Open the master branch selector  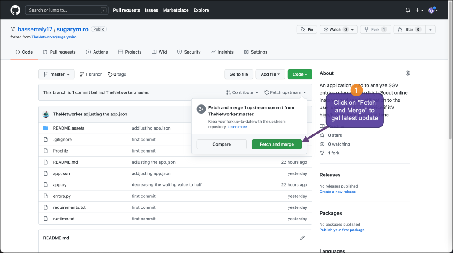(56, 74)
